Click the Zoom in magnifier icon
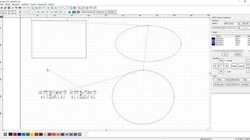Image resolution: width=250 pixels, height=140 pixels. pyautogui.click(x=32, y=8)
